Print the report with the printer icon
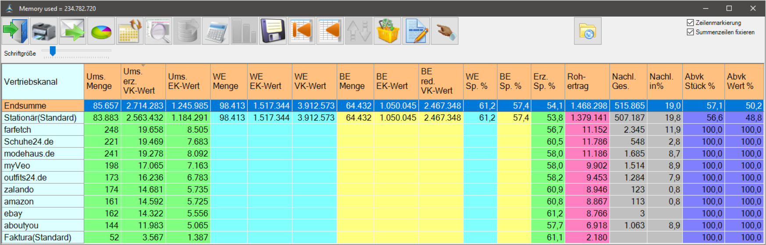 (44, 31)
